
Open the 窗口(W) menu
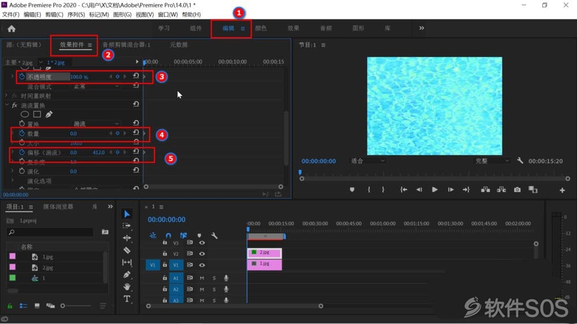coord(168,14)
